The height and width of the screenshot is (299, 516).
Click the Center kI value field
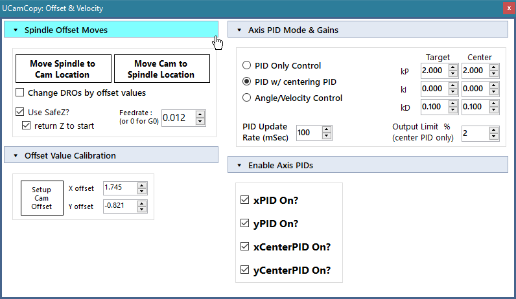pyautogui.click(x=476, y=89)
